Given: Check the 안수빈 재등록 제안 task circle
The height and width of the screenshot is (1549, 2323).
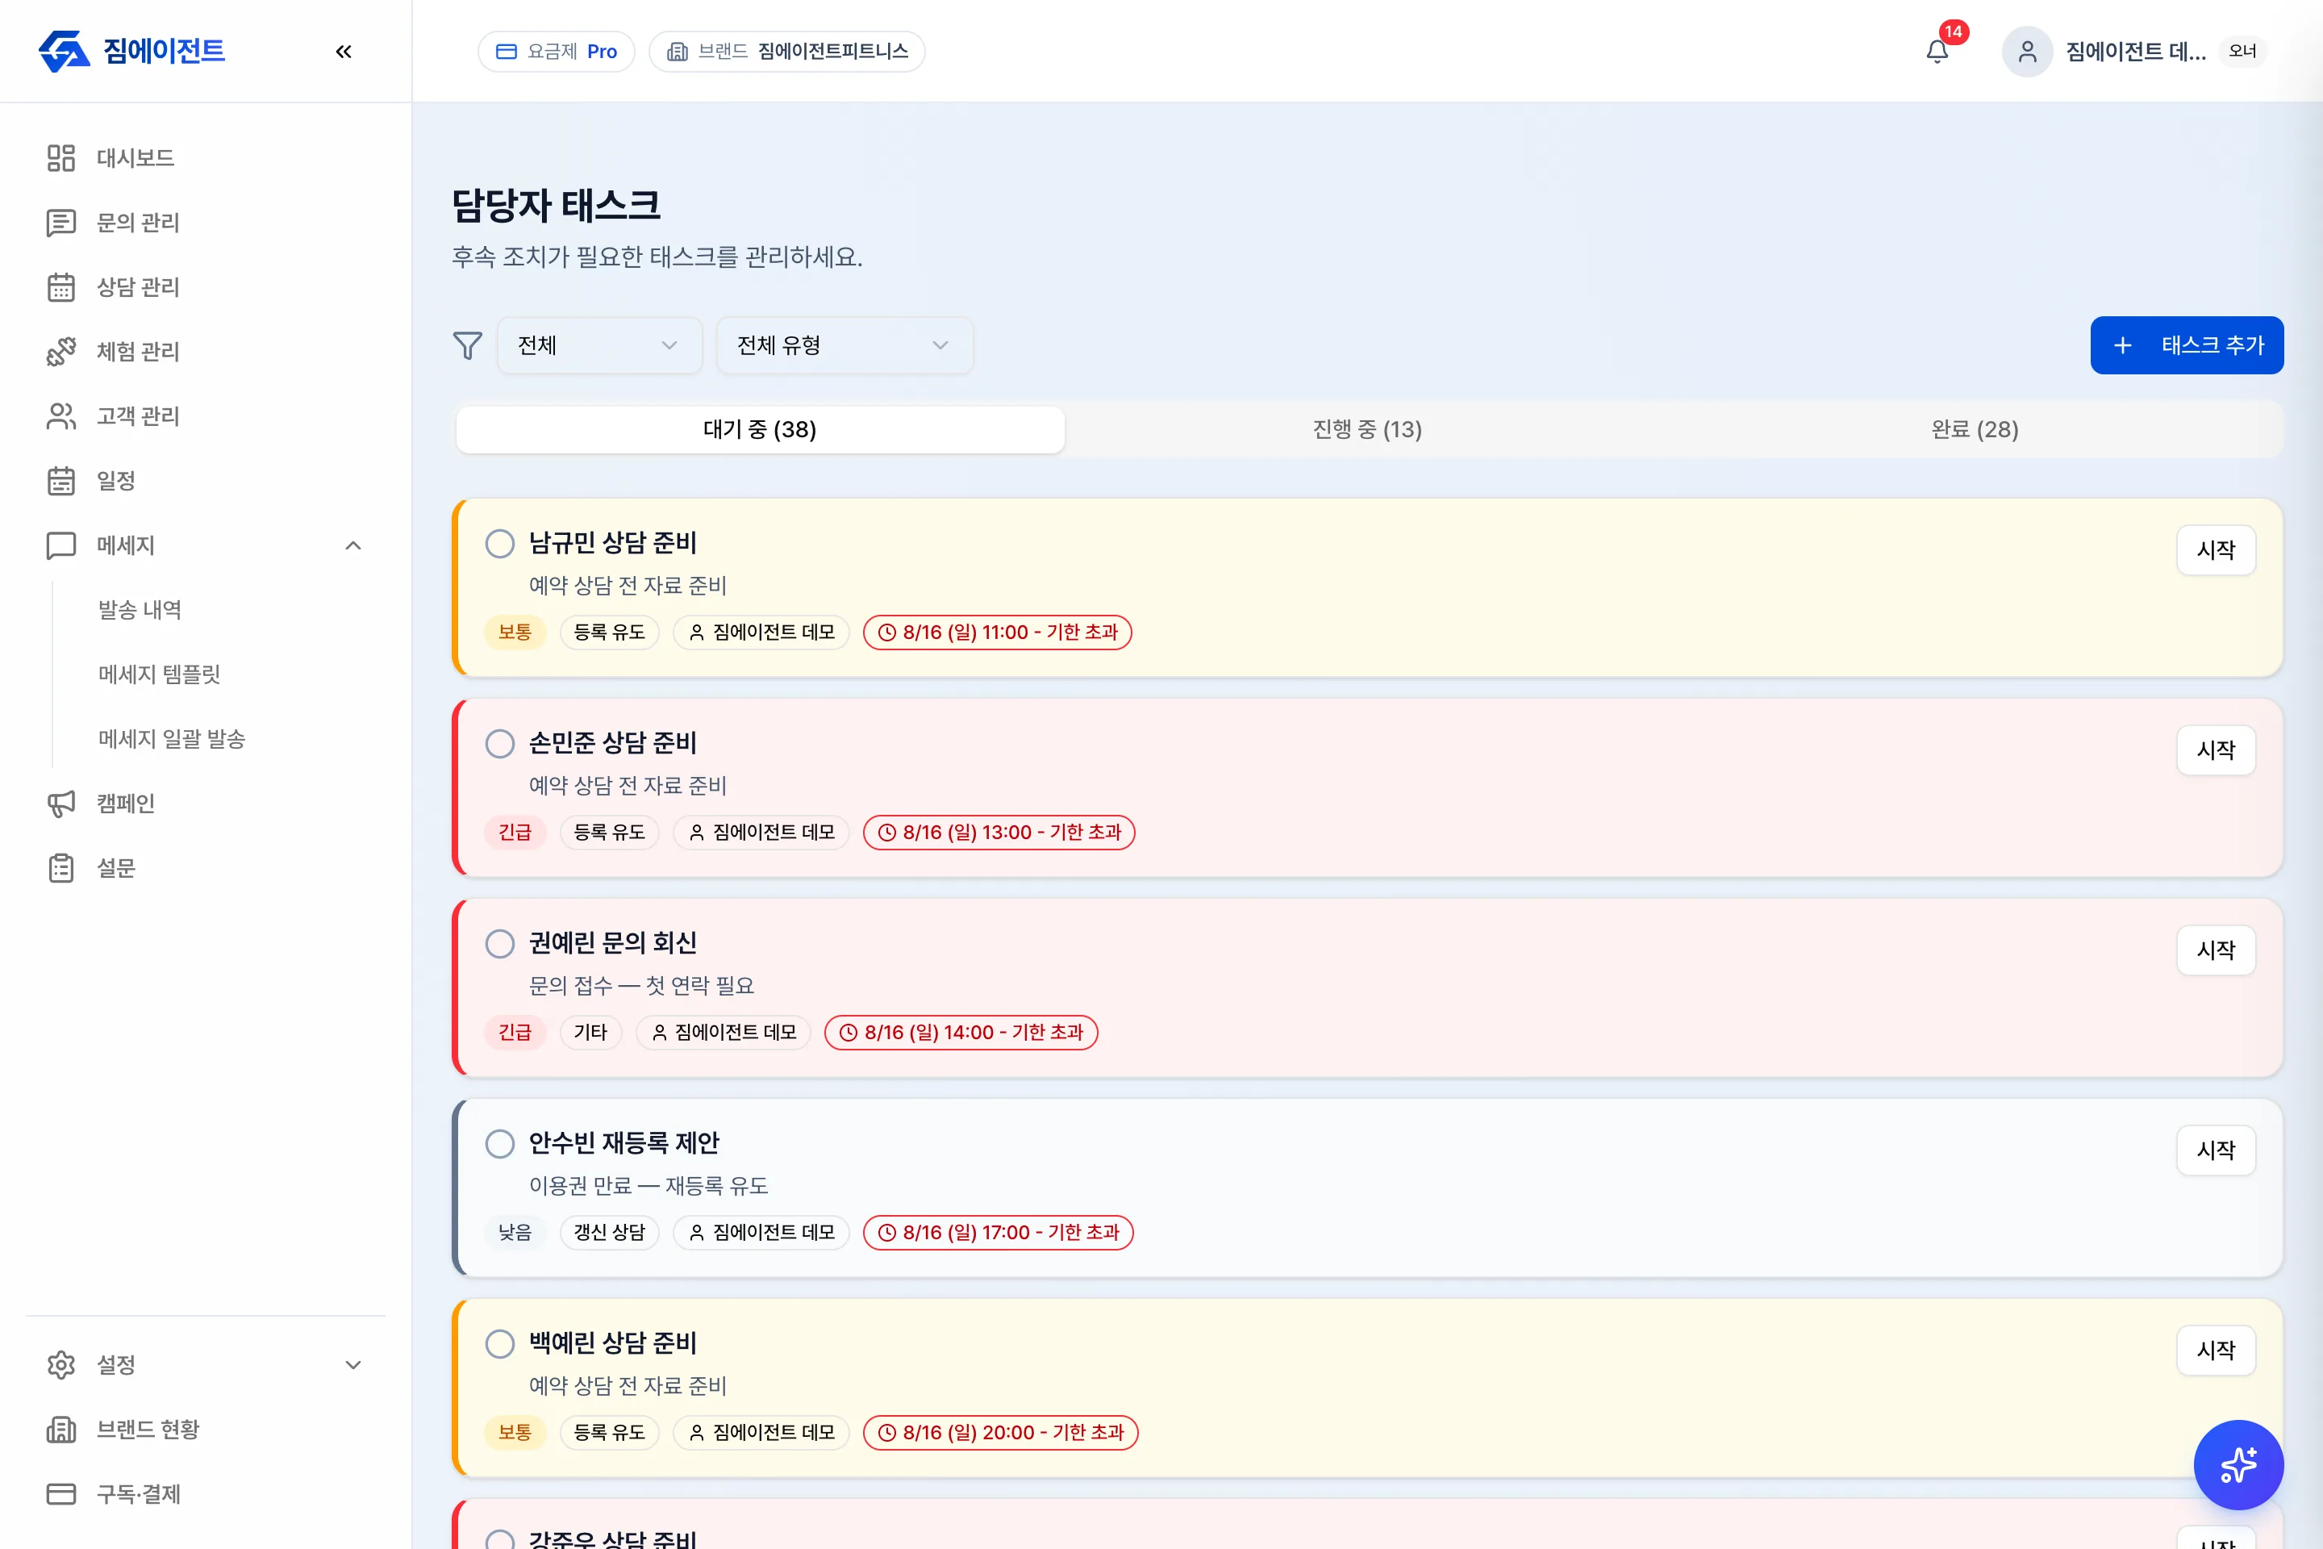Looking at the screenshot, I should (500, 1144).
